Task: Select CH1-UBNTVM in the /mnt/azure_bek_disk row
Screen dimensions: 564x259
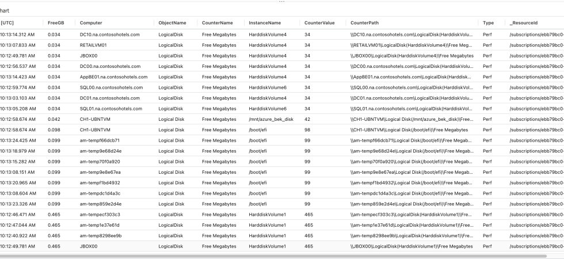Action: point(95,119)
